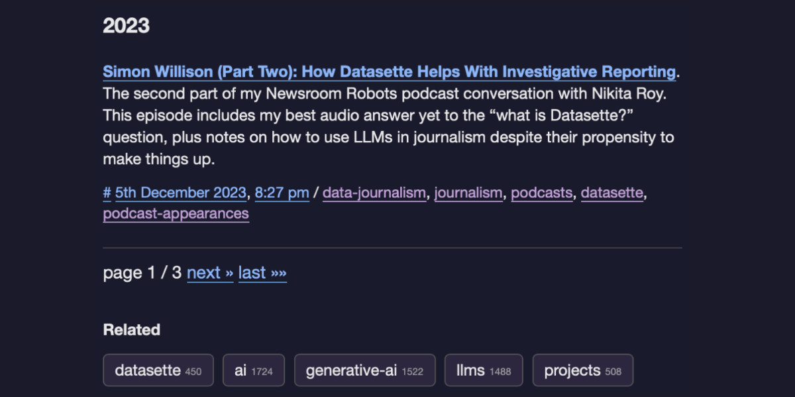795x397 pixels.
Task: Click the "#" permalink anchor
Action: pos(105,193)
